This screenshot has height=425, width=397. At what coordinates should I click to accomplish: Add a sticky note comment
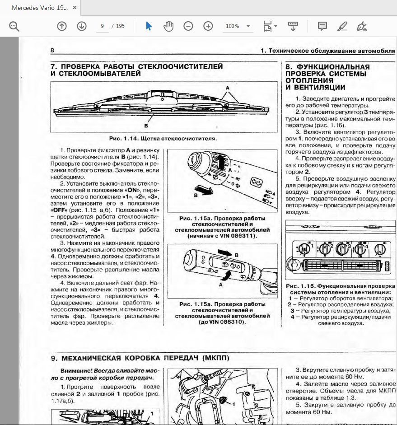(x=322, y=27)
